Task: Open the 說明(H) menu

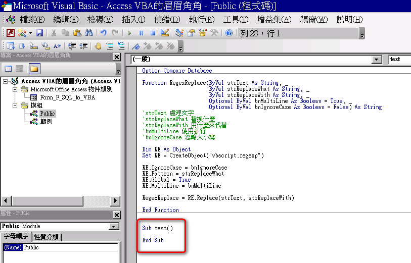Action: click(x=349, y=20)
